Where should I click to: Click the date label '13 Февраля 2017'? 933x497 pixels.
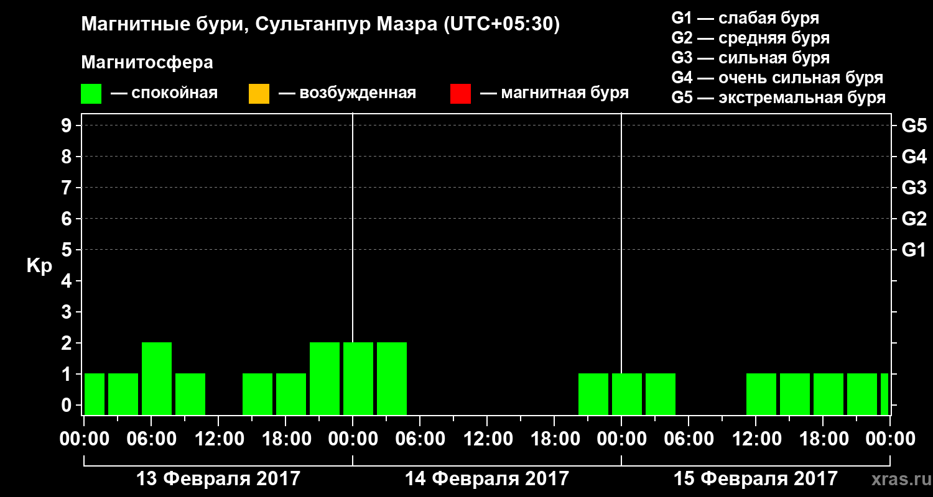[x=218, y=479]
